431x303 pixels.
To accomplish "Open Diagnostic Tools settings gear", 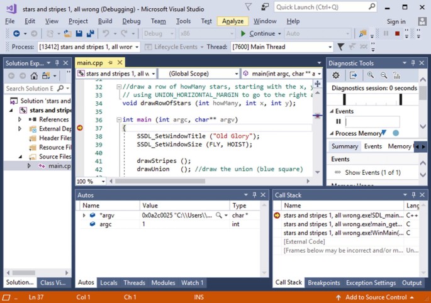I will pyautogui.click(x=335, y=75).
